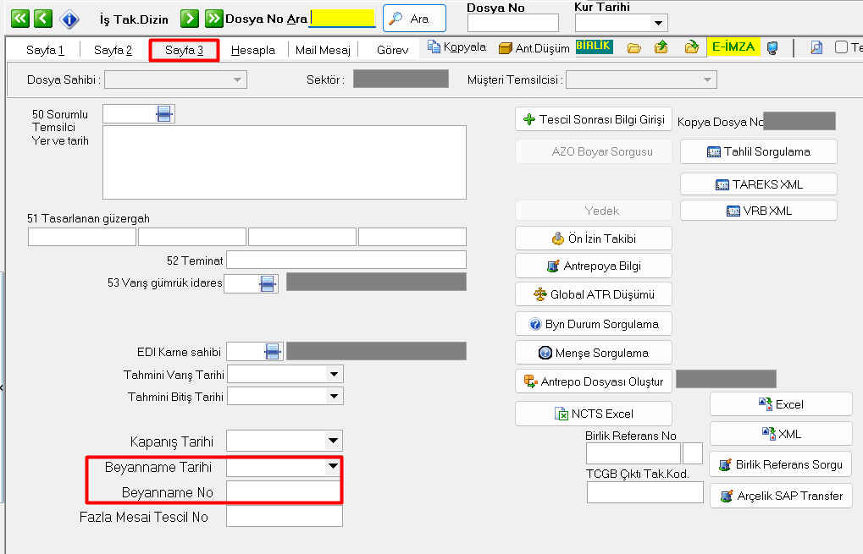Open lookup for 50 Sorumlu Temsilci
The image size is (863, 554).
164,114
